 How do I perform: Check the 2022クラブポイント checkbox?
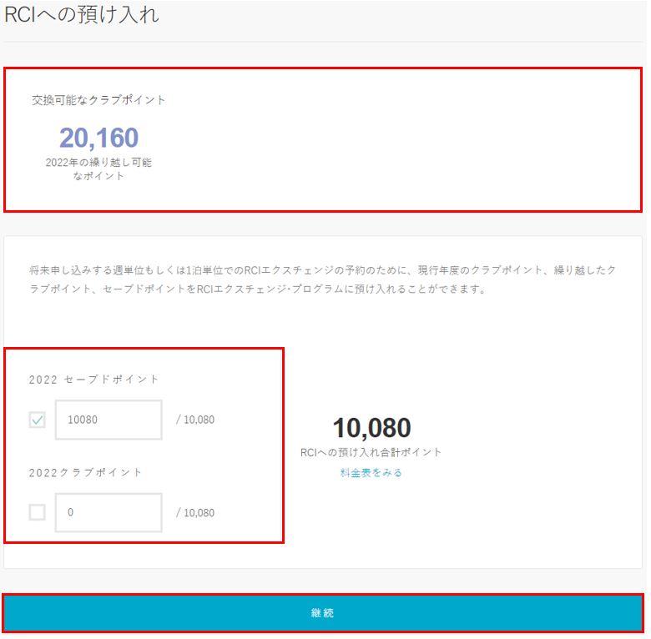(38, 512)
